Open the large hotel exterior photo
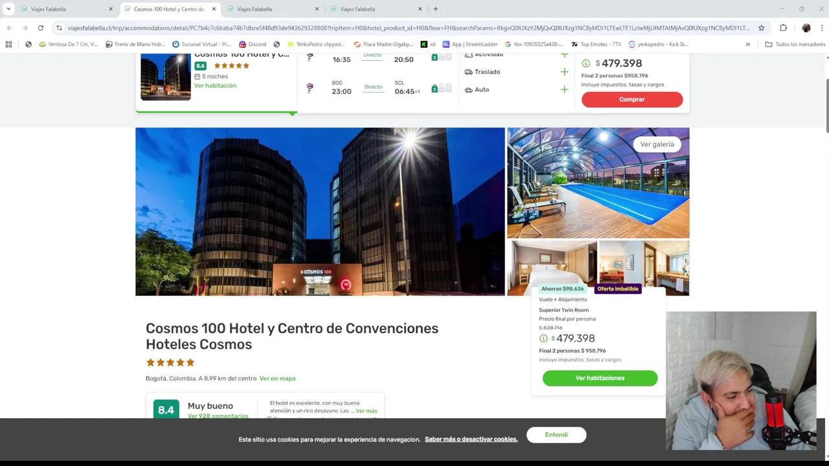This screenshot has width=829, height=466. click(x=320, y=212)
